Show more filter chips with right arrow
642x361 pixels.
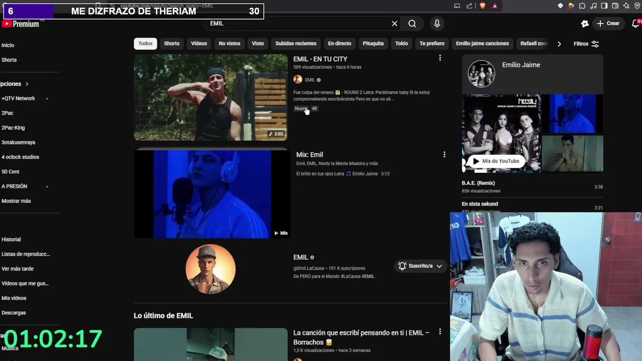tap(559, 44)
